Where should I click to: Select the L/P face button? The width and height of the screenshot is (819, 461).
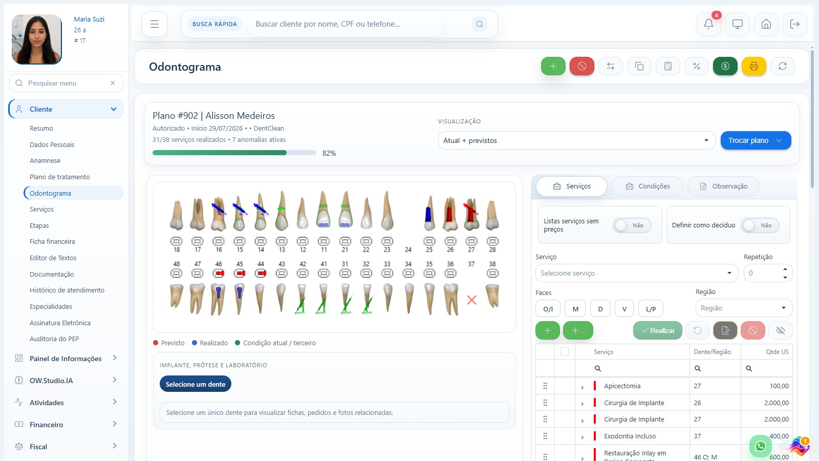pos(651,309)
